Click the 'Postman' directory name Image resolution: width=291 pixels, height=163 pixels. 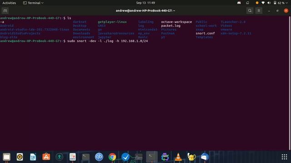(168, 33)
